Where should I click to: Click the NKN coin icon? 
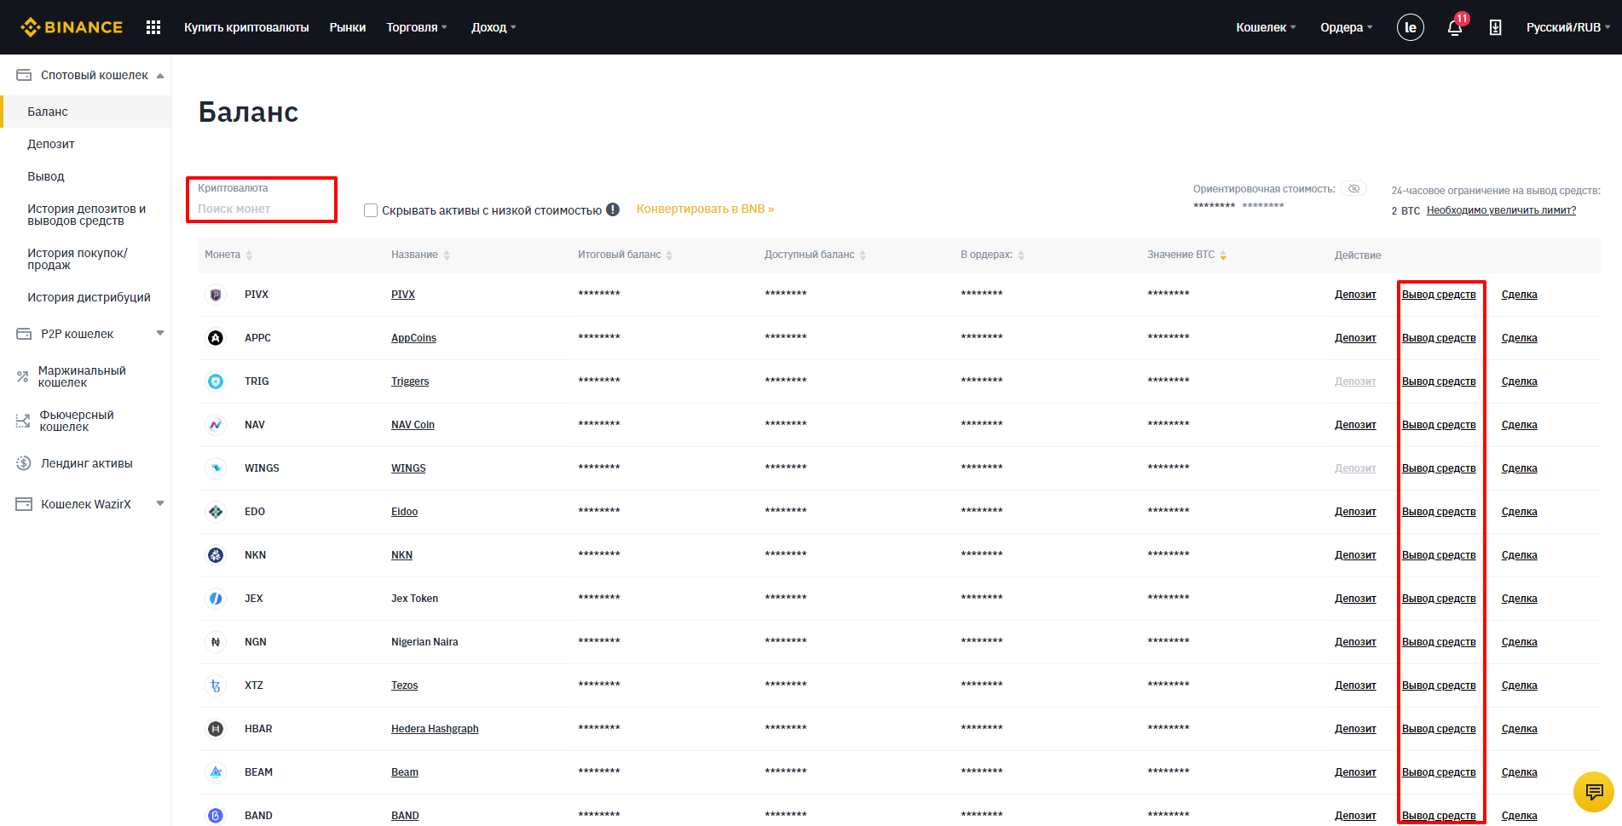tap(216, 555)
